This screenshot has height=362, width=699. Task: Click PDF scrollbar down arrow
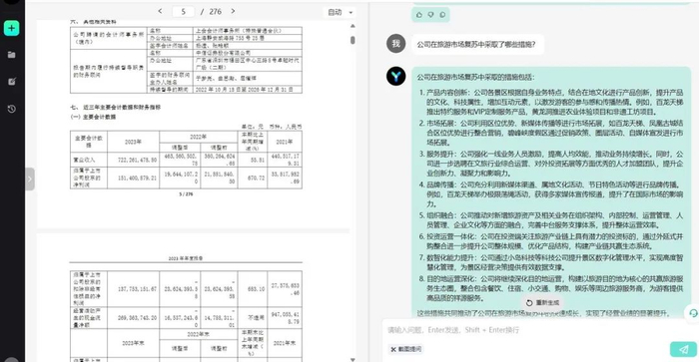point(352,359)
